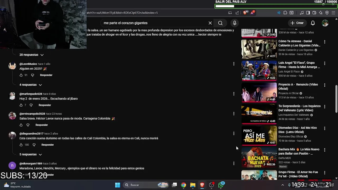This screenshot has width=338, height=190.
Task: Reply to the @diegoandres2617 comment
Action: pos(48,145)
